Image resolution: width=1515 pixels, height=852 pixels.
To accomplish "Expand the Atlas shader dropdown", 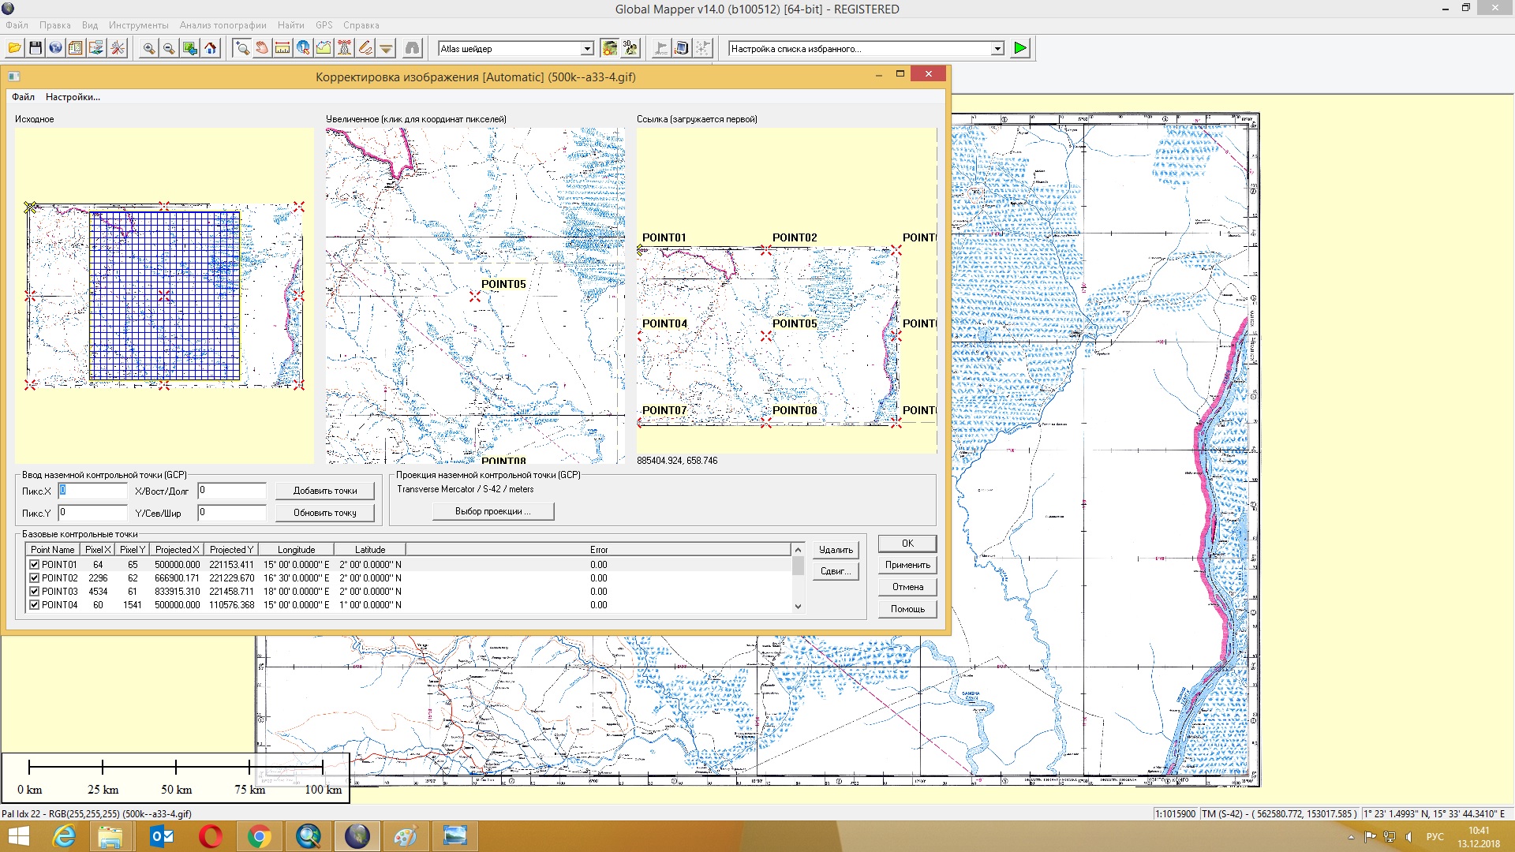I will coord(587,49).
